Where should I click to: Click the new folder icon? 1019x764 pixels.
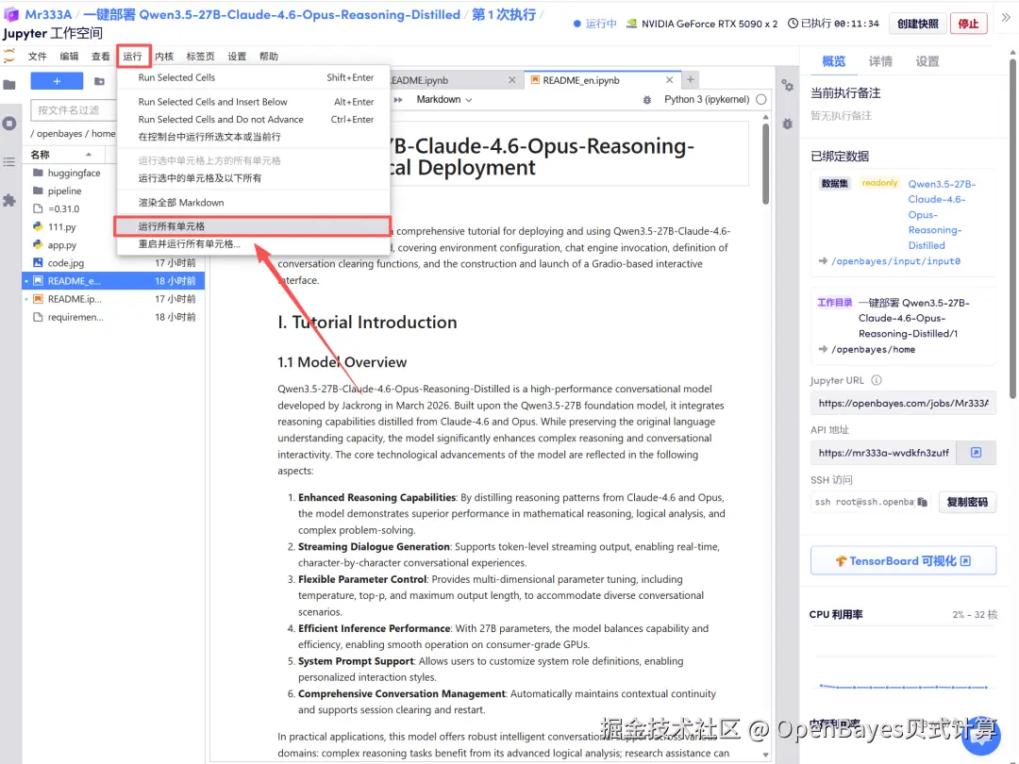(x=99, y=81)
